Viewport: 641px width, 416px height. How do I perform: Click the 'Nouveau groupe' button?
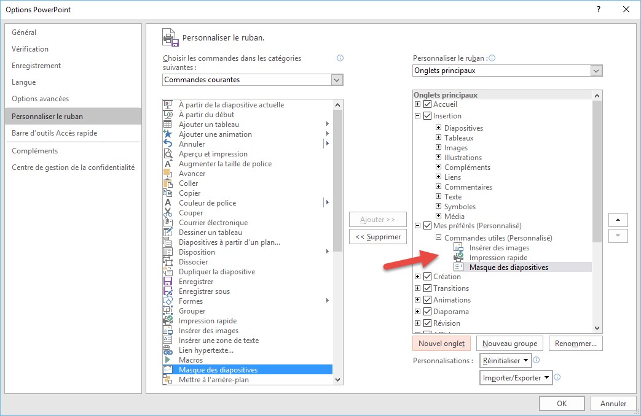point(509,344)
